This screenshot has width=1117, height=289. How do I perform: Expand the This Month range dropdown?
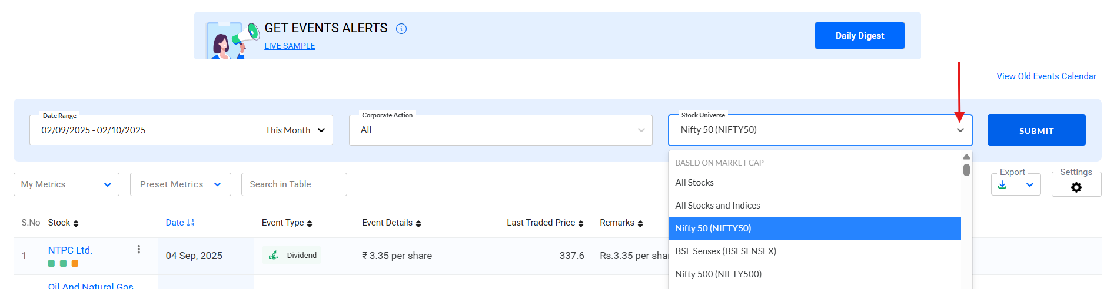click(x=296, y=130)
